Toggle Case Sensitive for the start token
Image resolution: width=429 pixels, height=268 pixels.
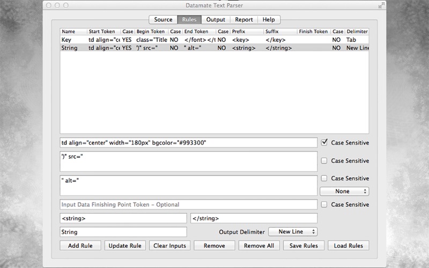(324, 143)
